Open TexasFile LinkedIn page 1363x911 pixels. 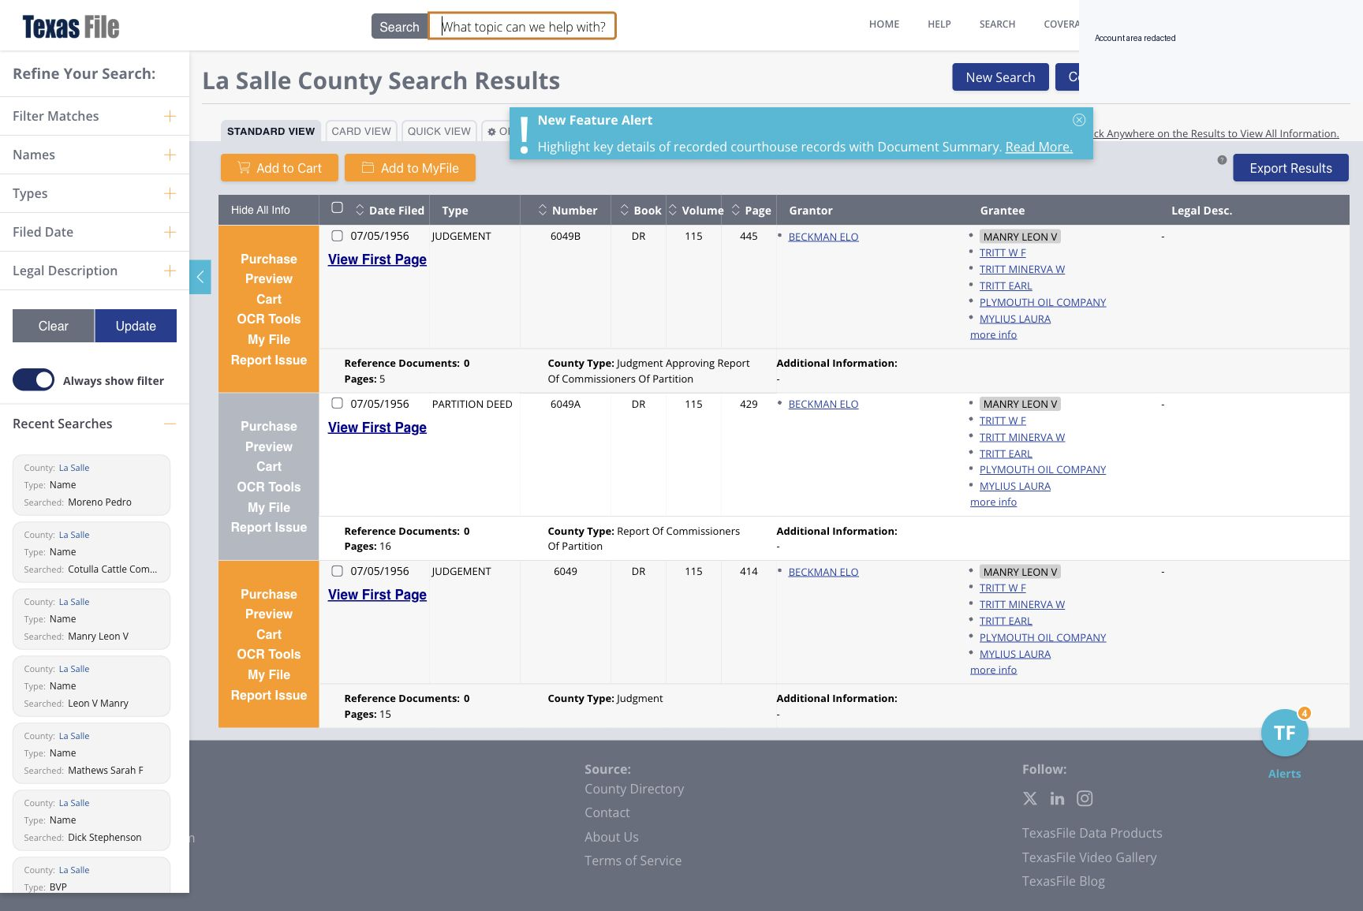pyautogui.click(x=1057, y=798)
